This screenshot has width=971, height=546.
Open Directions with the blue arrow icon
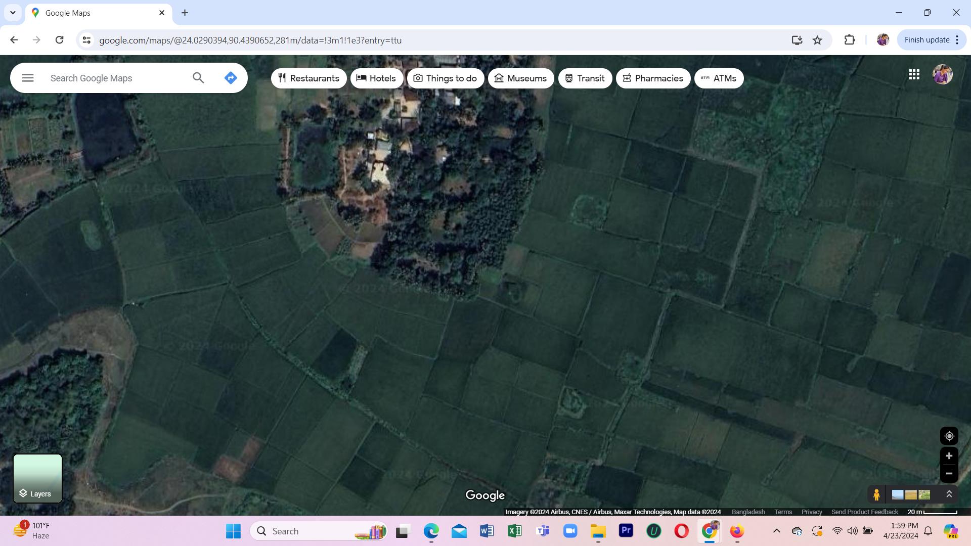(x=231, y=78)
